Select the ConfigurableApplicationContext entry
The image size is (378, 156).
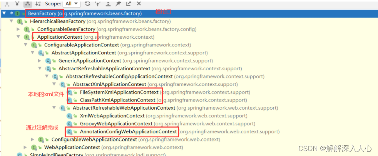coord(118,45)
